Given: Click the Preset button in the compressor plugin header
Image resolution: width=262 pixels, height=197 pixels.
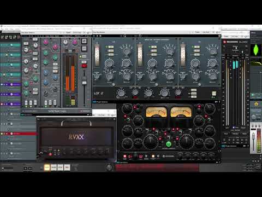Looking at the screenshot, I should (x=197, y=32).
